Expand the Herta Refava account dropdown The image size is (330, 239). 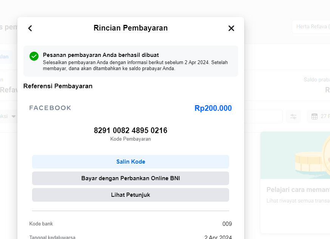311,27
